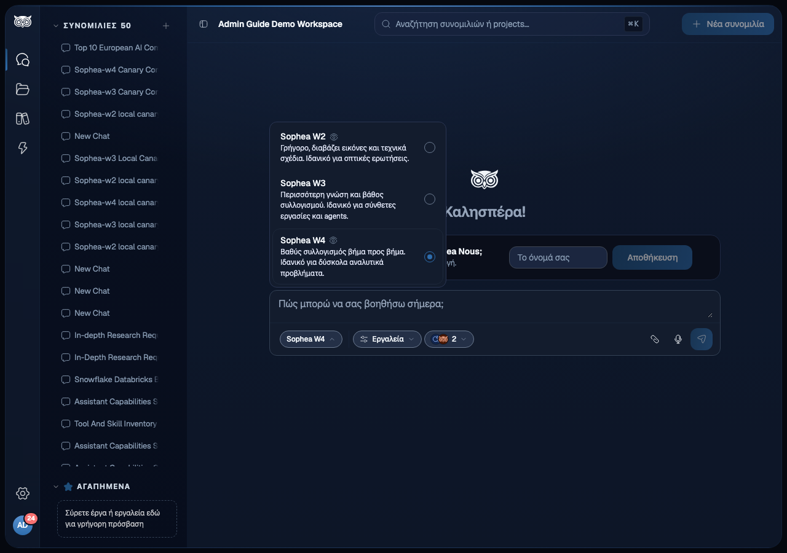
Task: Start a new chat with Νέα συνομιλία
Action: click(x=728, y=24)
